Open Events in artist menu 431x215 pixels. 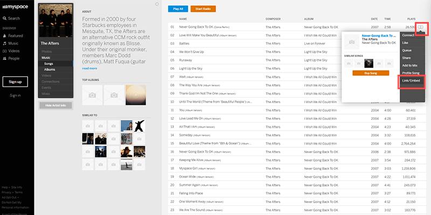click(46, 88)
